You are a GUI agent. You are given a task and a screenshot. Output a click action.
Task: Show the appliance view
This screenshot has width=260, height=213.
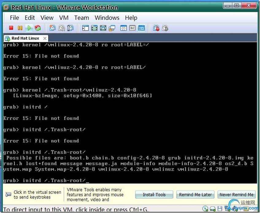click(x=132, y=28)
